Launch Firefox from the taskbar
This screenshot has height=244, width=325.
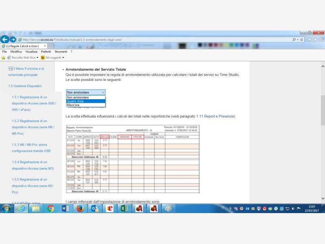(x=80, y=208)
